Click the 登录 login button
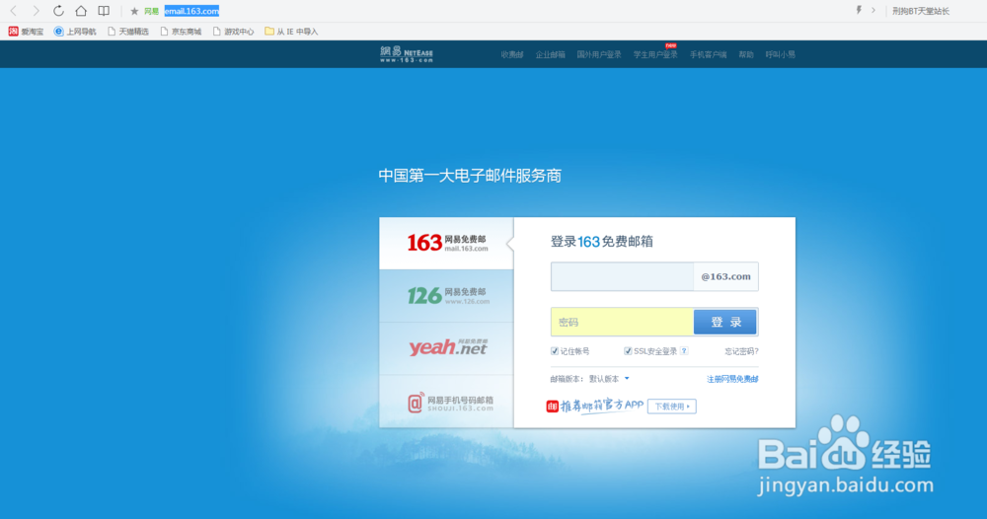 coord(725,322)
